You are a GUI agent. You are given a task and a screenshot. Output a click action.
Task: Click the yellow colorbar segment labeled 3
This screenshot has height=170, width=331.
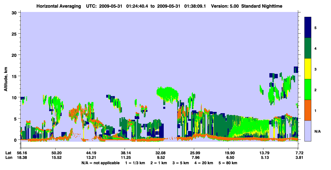point(308,69)
